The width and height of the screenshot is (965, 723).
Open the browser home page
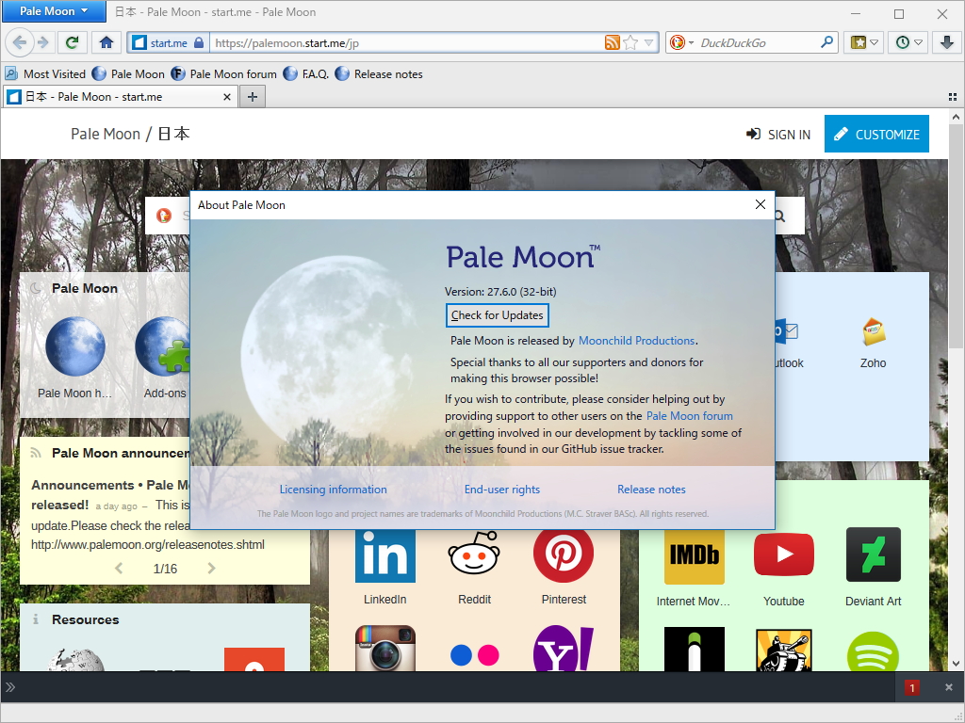point(106,41)
